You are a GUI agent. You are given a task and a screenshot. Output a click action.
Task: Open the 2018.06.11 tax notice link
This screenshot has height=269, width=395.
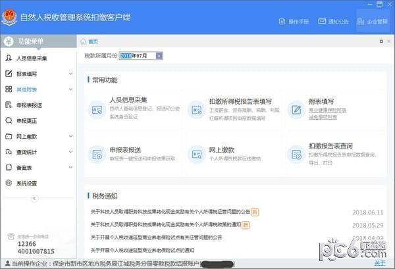tap(171, 212)
